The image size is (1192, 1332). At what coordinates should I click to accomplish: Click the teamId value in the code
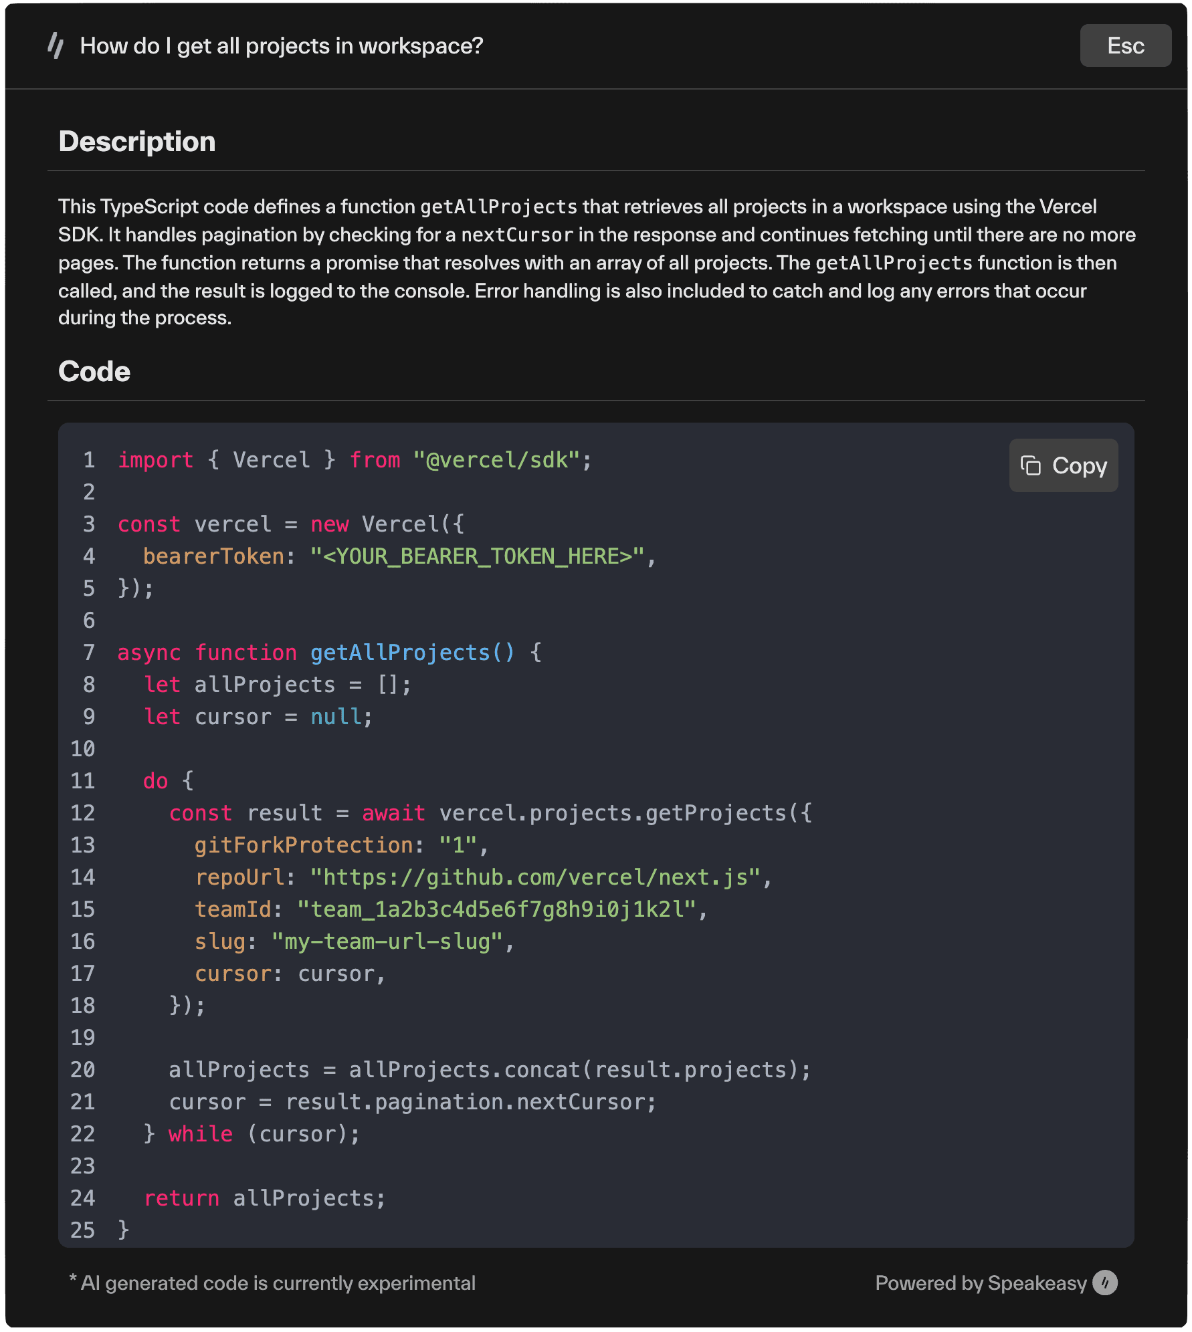coord(502,909)
